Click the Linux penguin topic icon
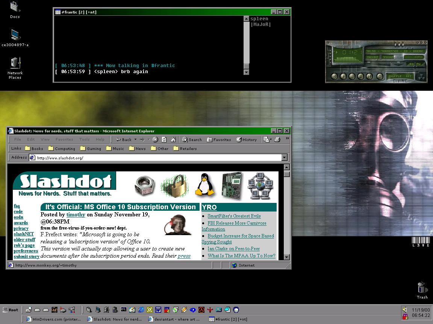The width and height of the screenshot is (433, 324). tap(204, 185)
